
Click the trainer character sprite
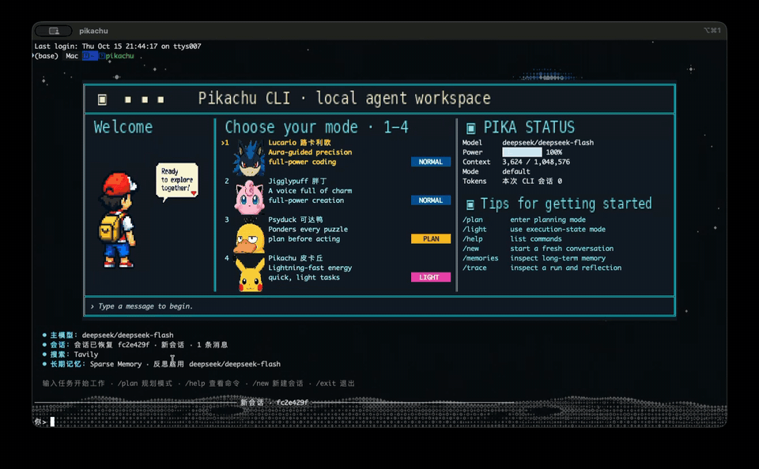(x=117, y=220)
